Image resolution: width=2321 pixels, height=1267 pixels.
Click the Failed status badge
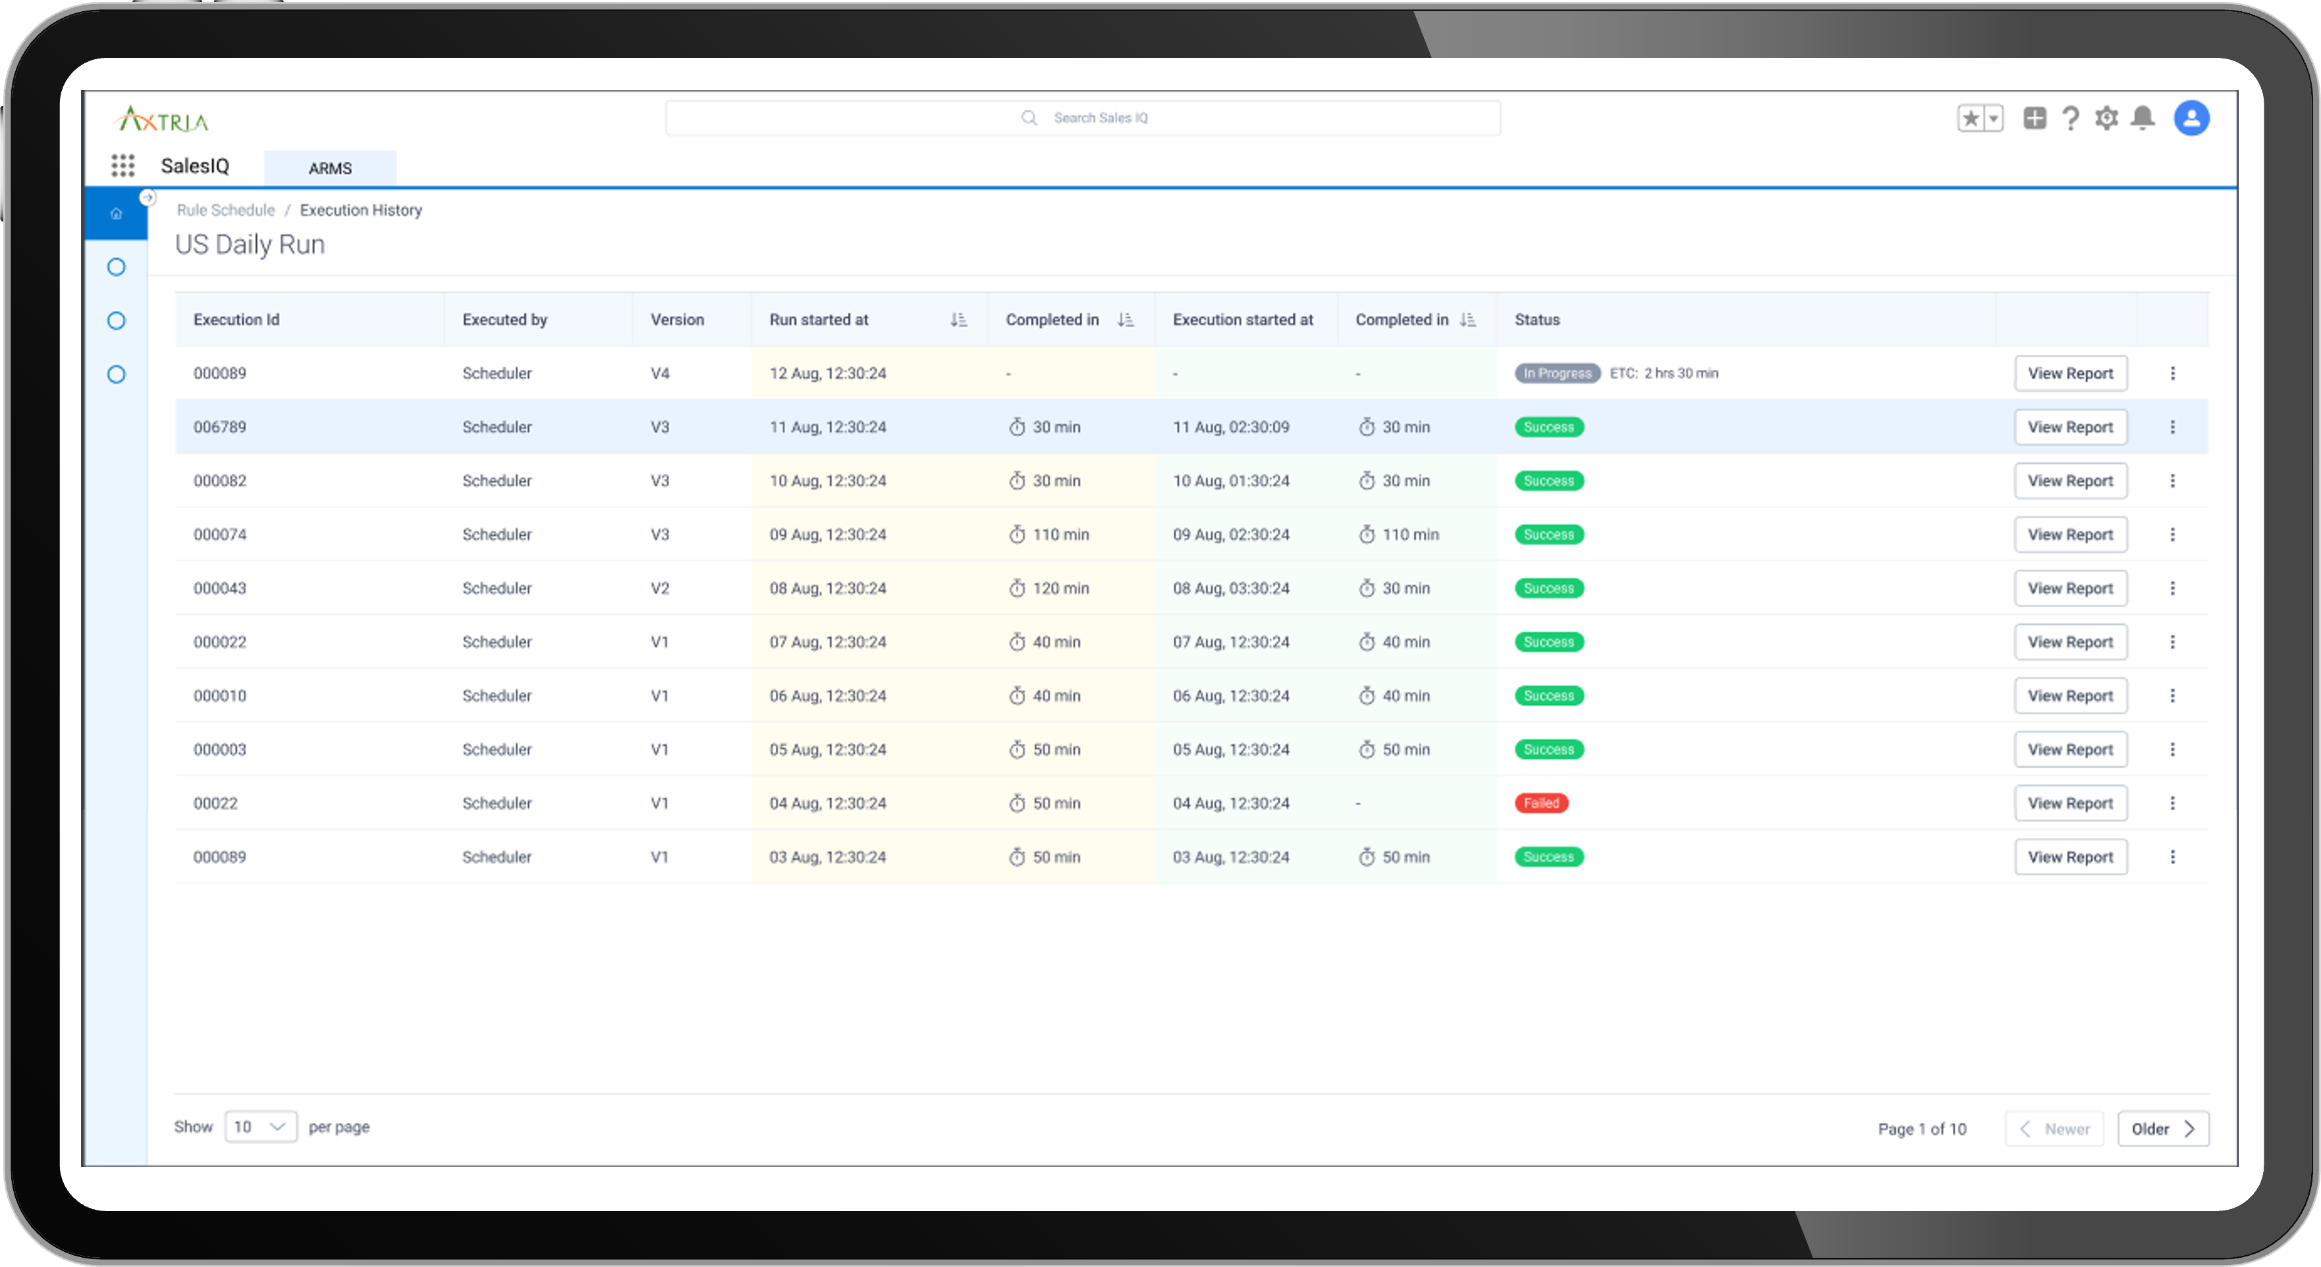tap(1541, 803)
